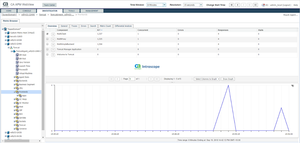Go to next page of table
300x143 pixels.
[x=151, y=79]
